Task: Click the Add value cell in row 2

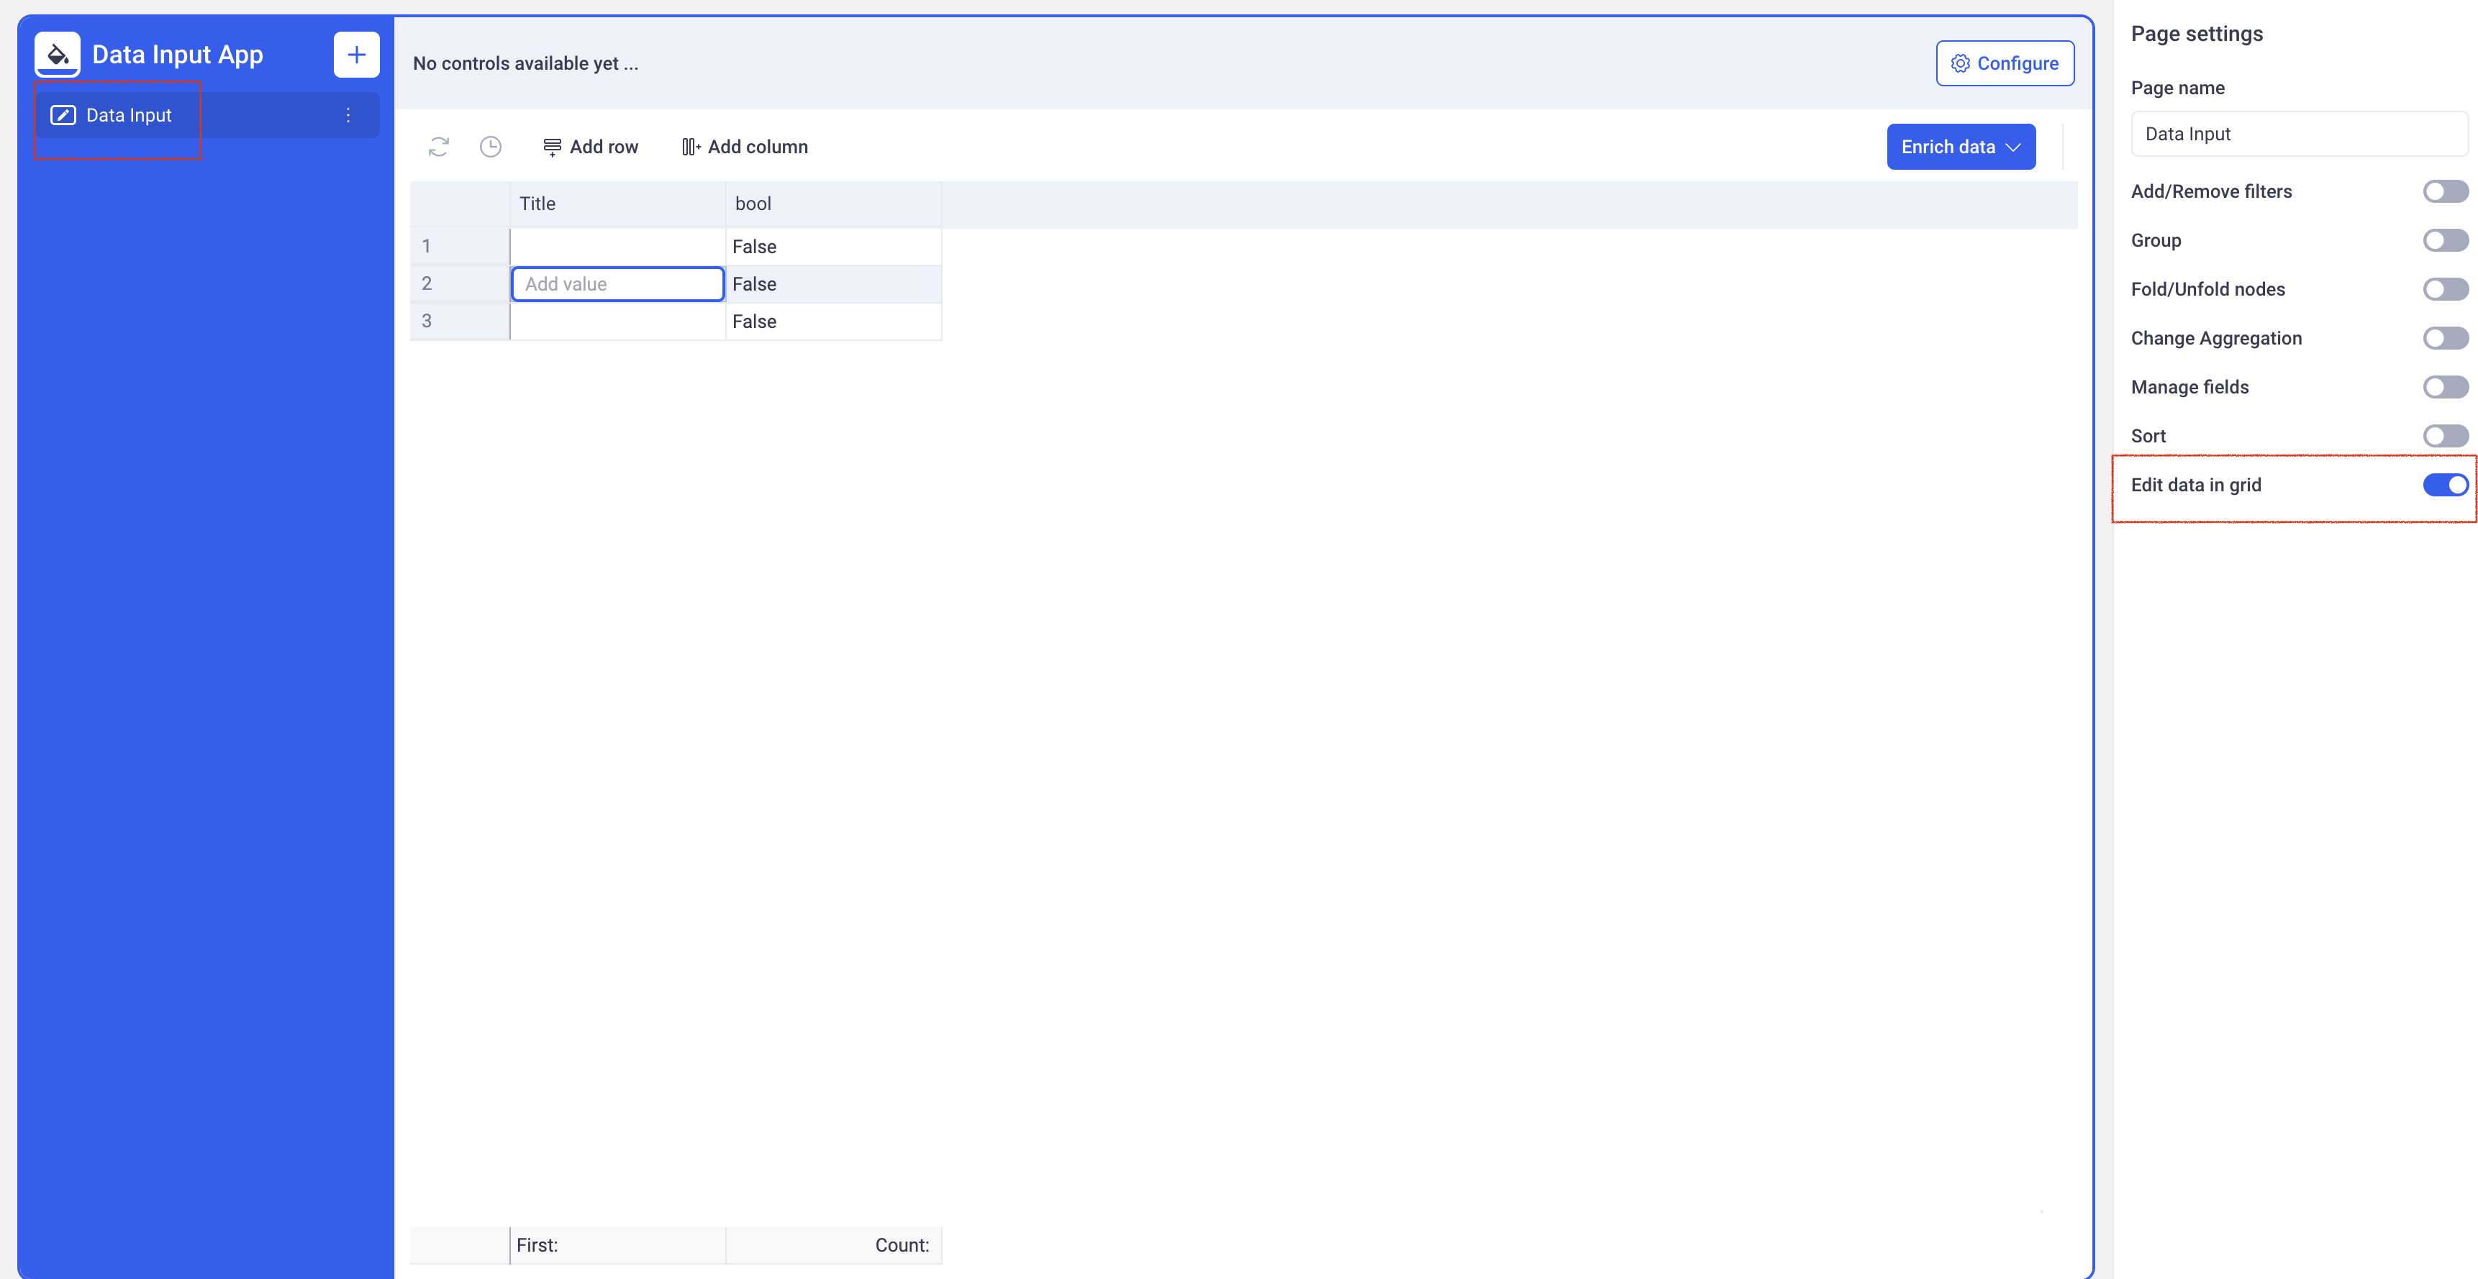Action: (617, 283)
